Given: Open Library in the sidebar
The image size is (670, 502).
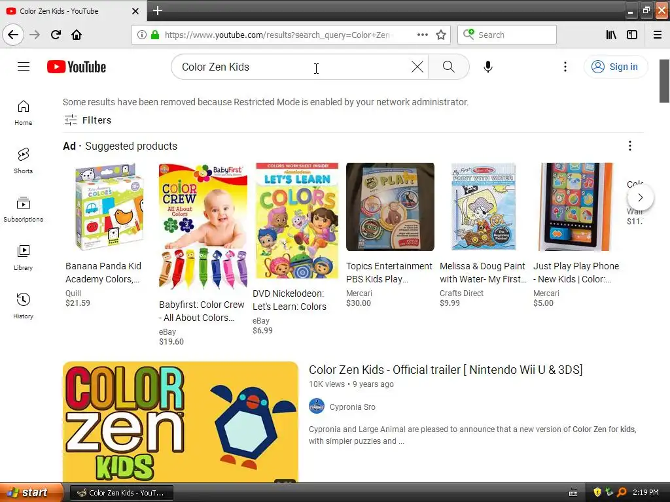Looking at the screenshot, I should point(23,258).
